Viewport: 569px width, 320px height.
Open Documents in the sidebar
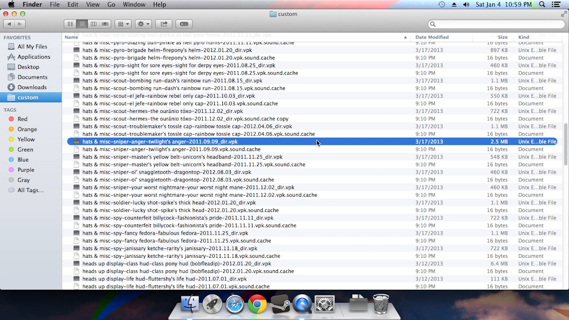(32, 77)
